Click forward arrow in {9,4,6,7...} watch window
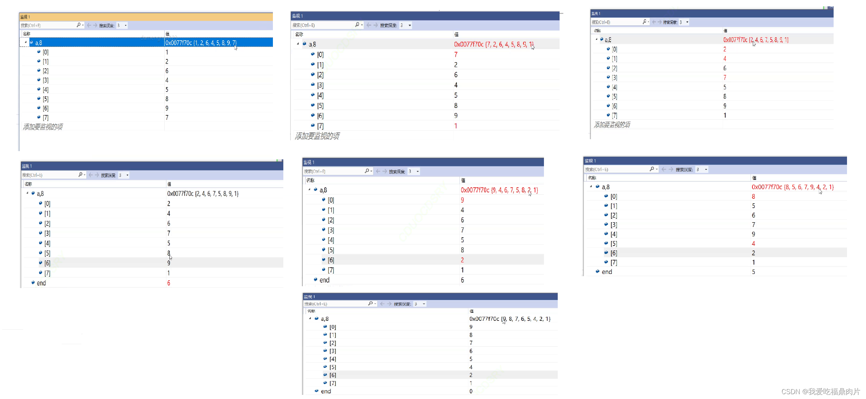 point(385,171)
